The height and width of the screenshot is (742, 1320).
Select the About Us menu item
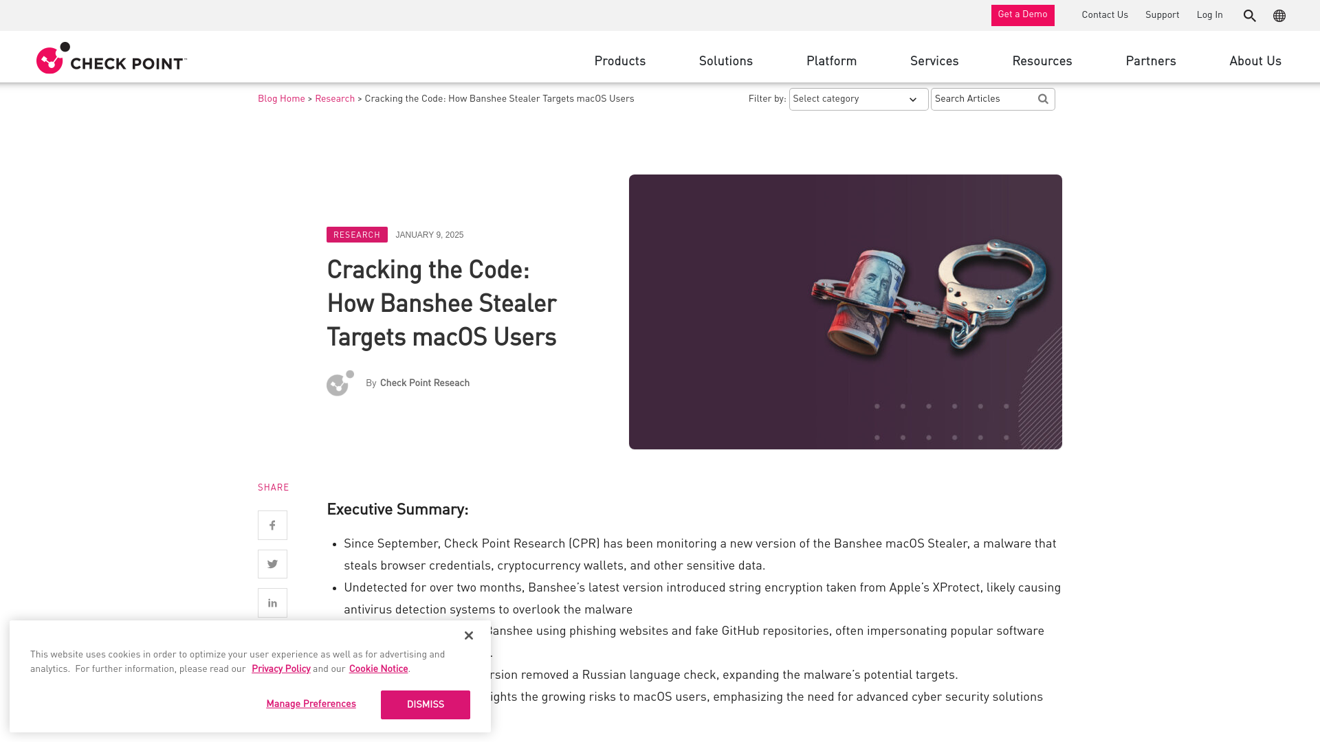point(1255,62)
